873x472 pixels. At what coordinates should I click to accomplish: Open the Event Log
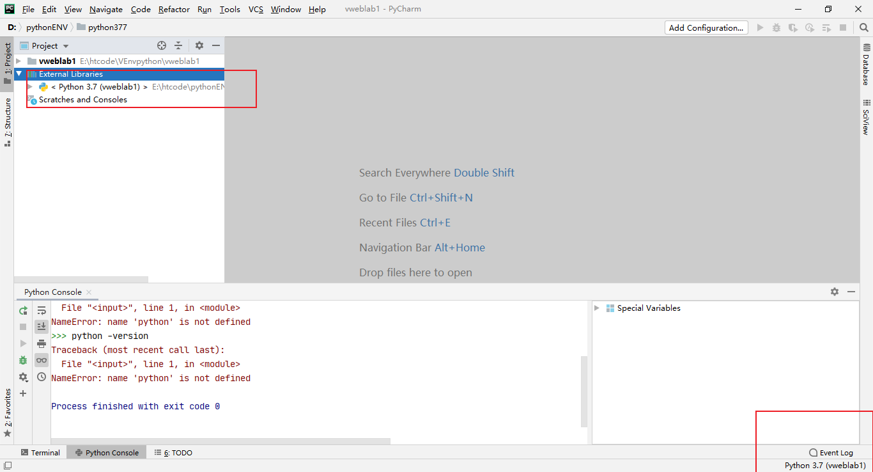pyautogui.click(x=831, y=452)
